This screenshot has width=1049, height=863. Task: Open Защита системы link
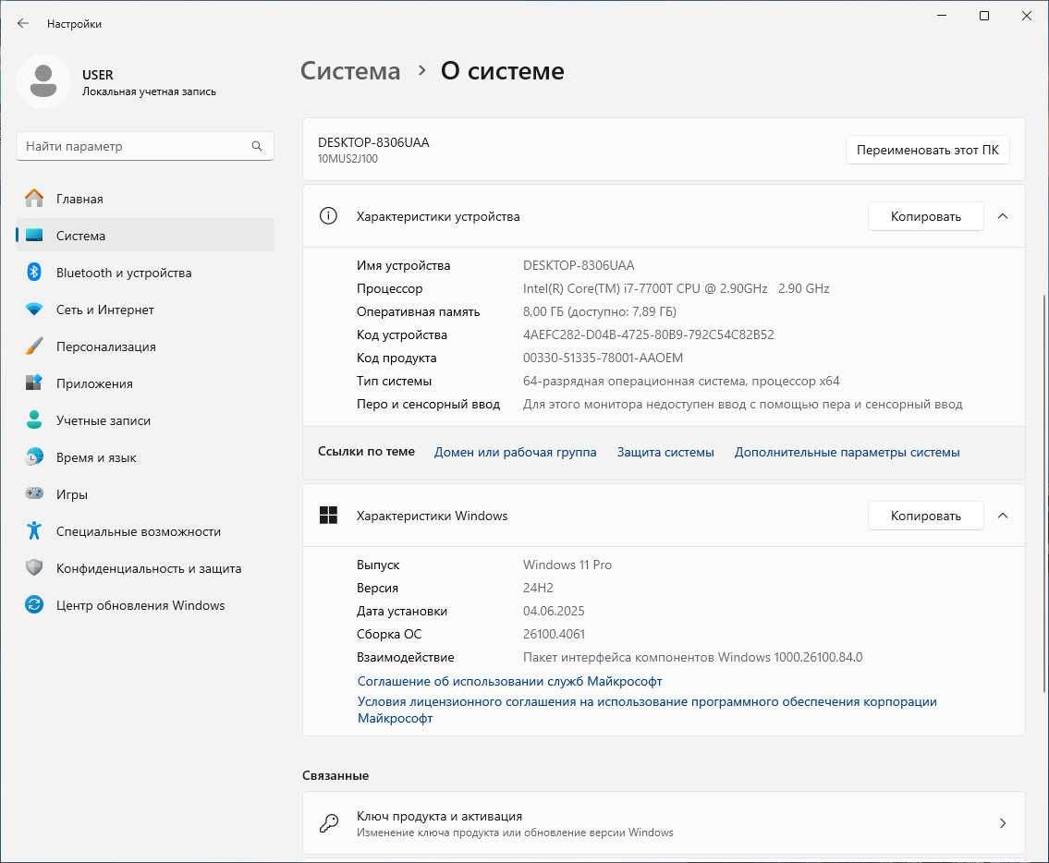(665, 452)
